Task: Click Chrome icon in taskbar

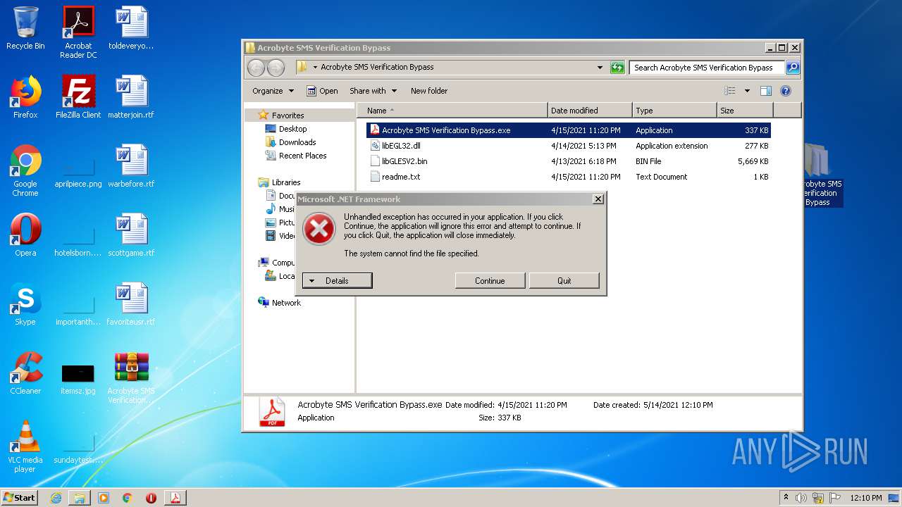Action: (128, 498)
